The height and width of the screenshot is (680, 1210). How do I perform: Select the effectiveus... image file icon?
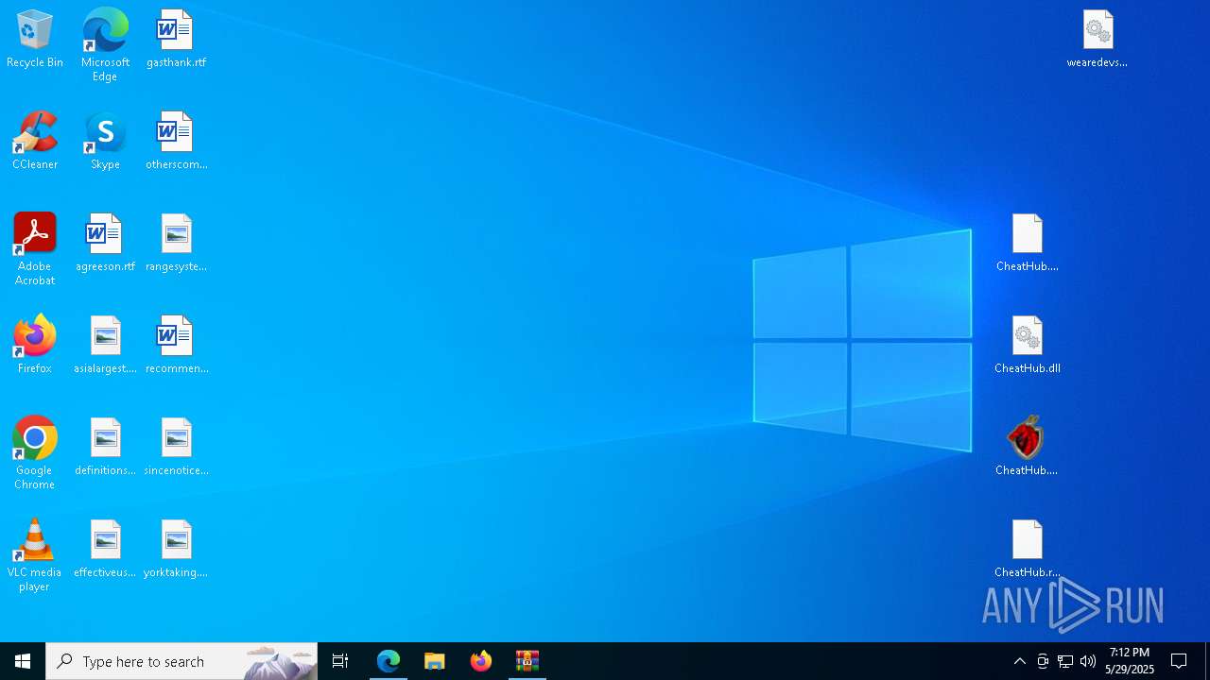[x=105, y=550]
